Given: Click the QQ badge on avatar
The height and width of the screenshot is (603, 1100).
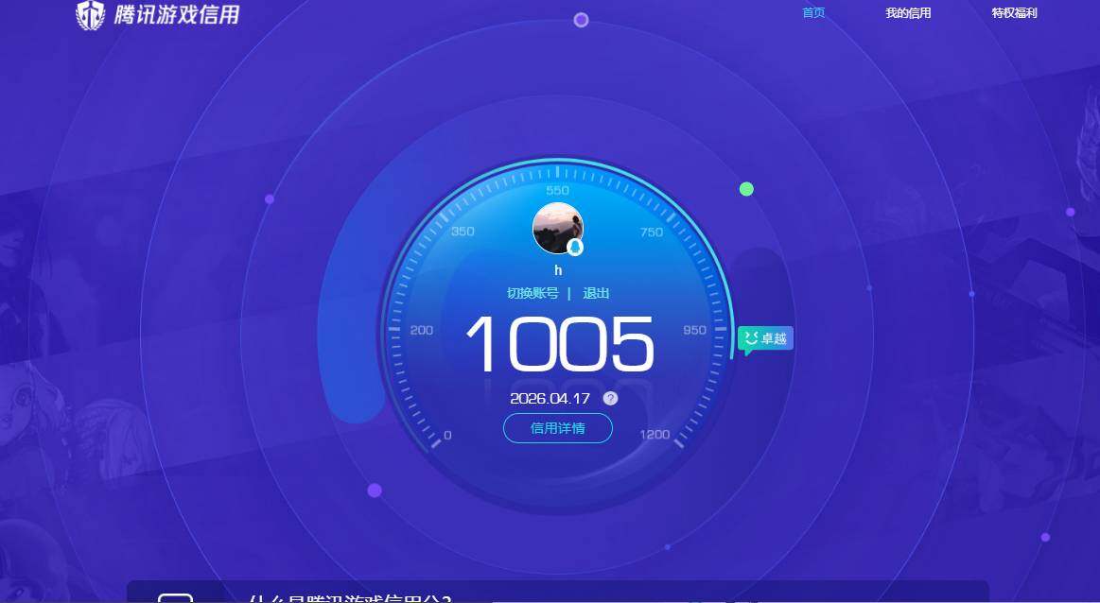Looking at the screenshot, I should 575,247.
